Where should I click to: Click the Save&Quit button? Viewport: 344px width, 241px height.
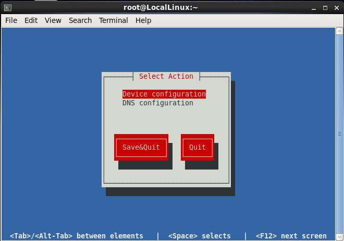(141, 147)
